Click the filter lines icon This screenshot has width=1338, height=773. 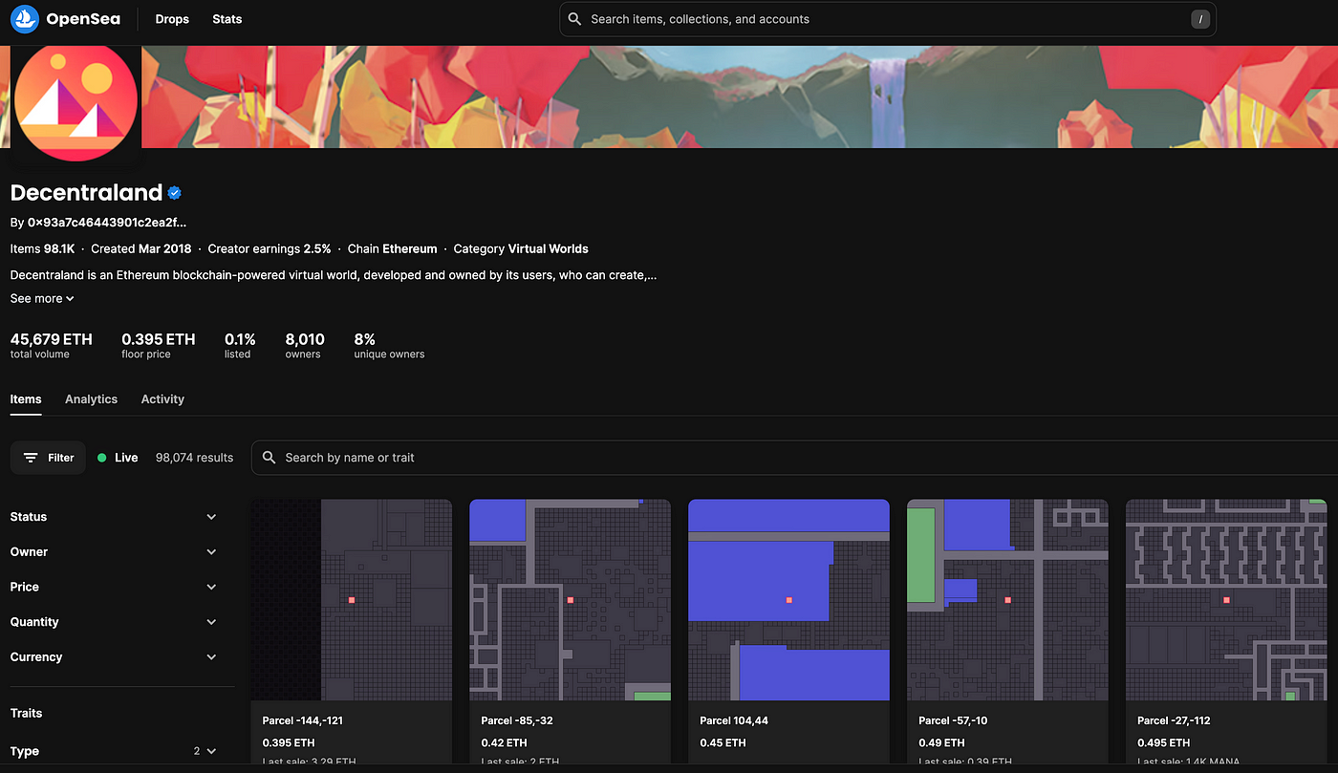[x=32, y=458]
